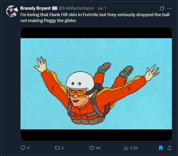178x156 pixels.
Task: Click the view count 2.2K
Action: tap(134, 148)
